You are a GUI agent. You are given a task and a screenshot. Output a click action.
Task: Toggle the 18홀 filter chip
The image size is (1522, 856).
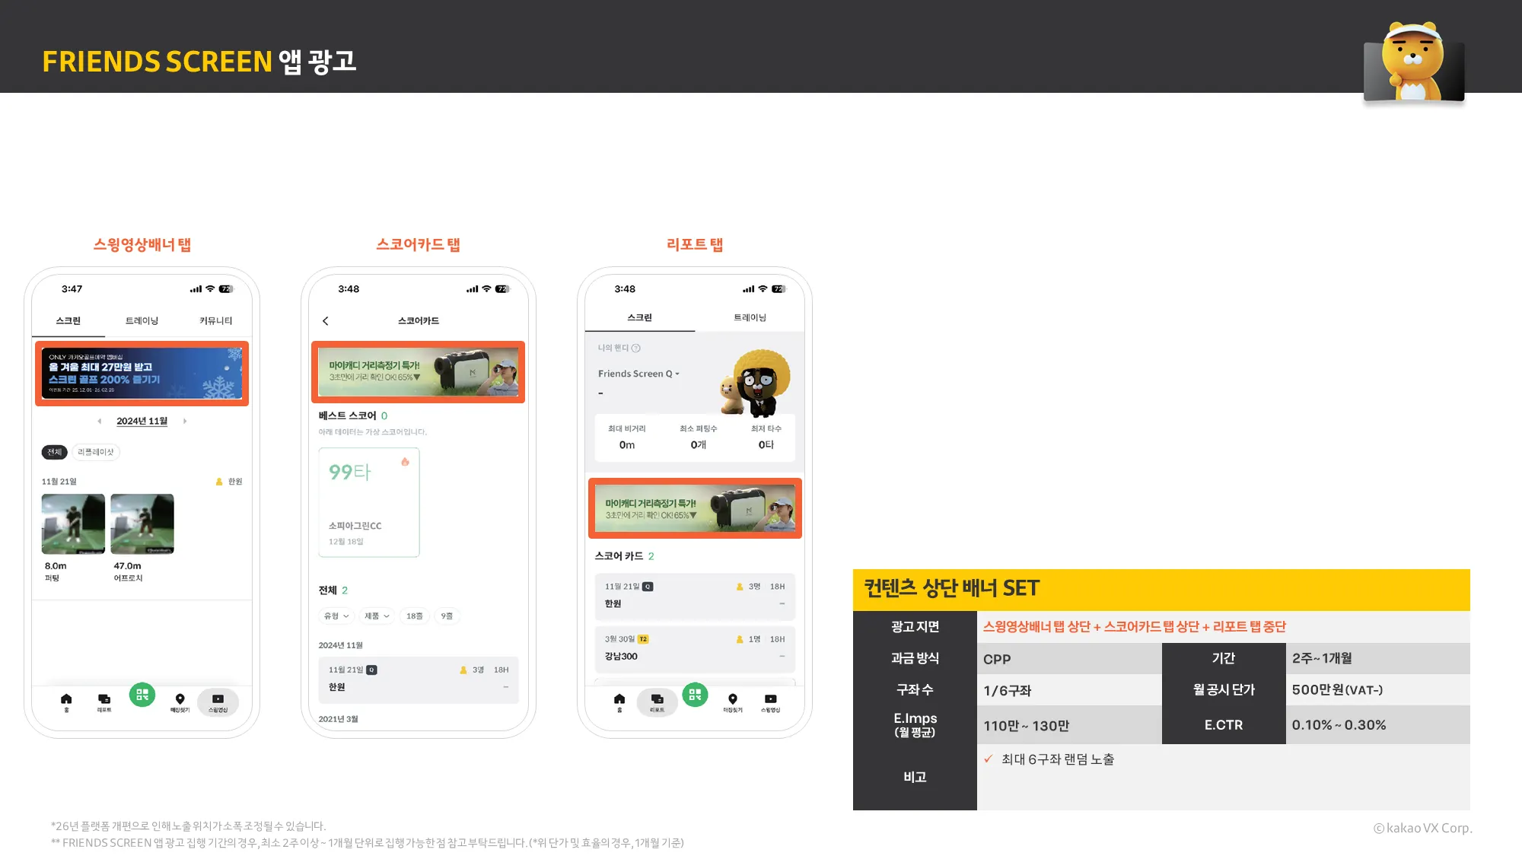coord(414,616)
